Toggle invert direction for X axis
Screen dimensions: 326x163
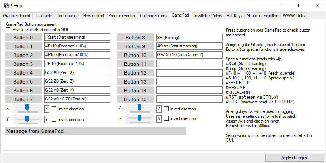click(x=54, y=109)
